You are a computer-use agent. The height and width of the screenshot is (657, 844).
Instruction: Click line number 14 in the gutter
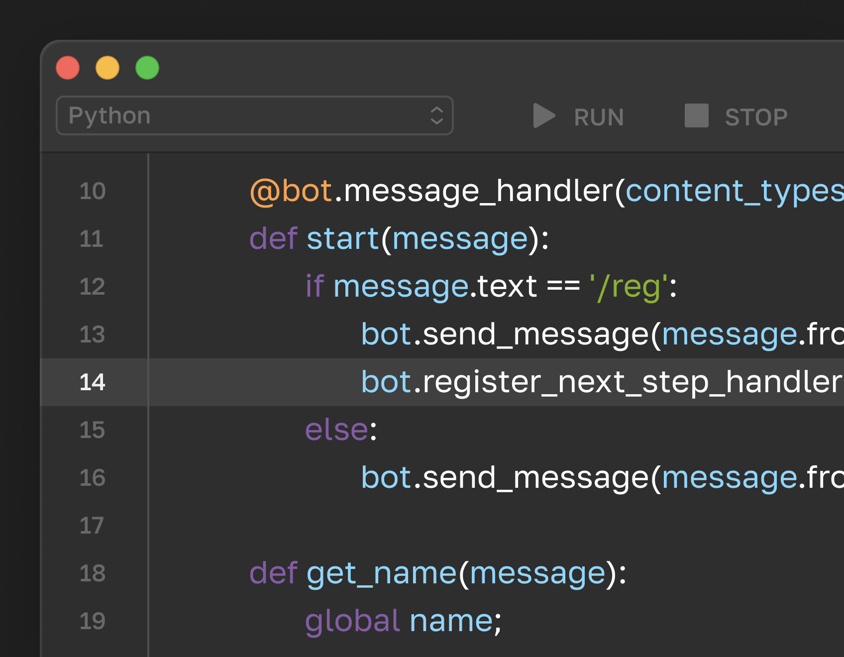tap(93, 382)
